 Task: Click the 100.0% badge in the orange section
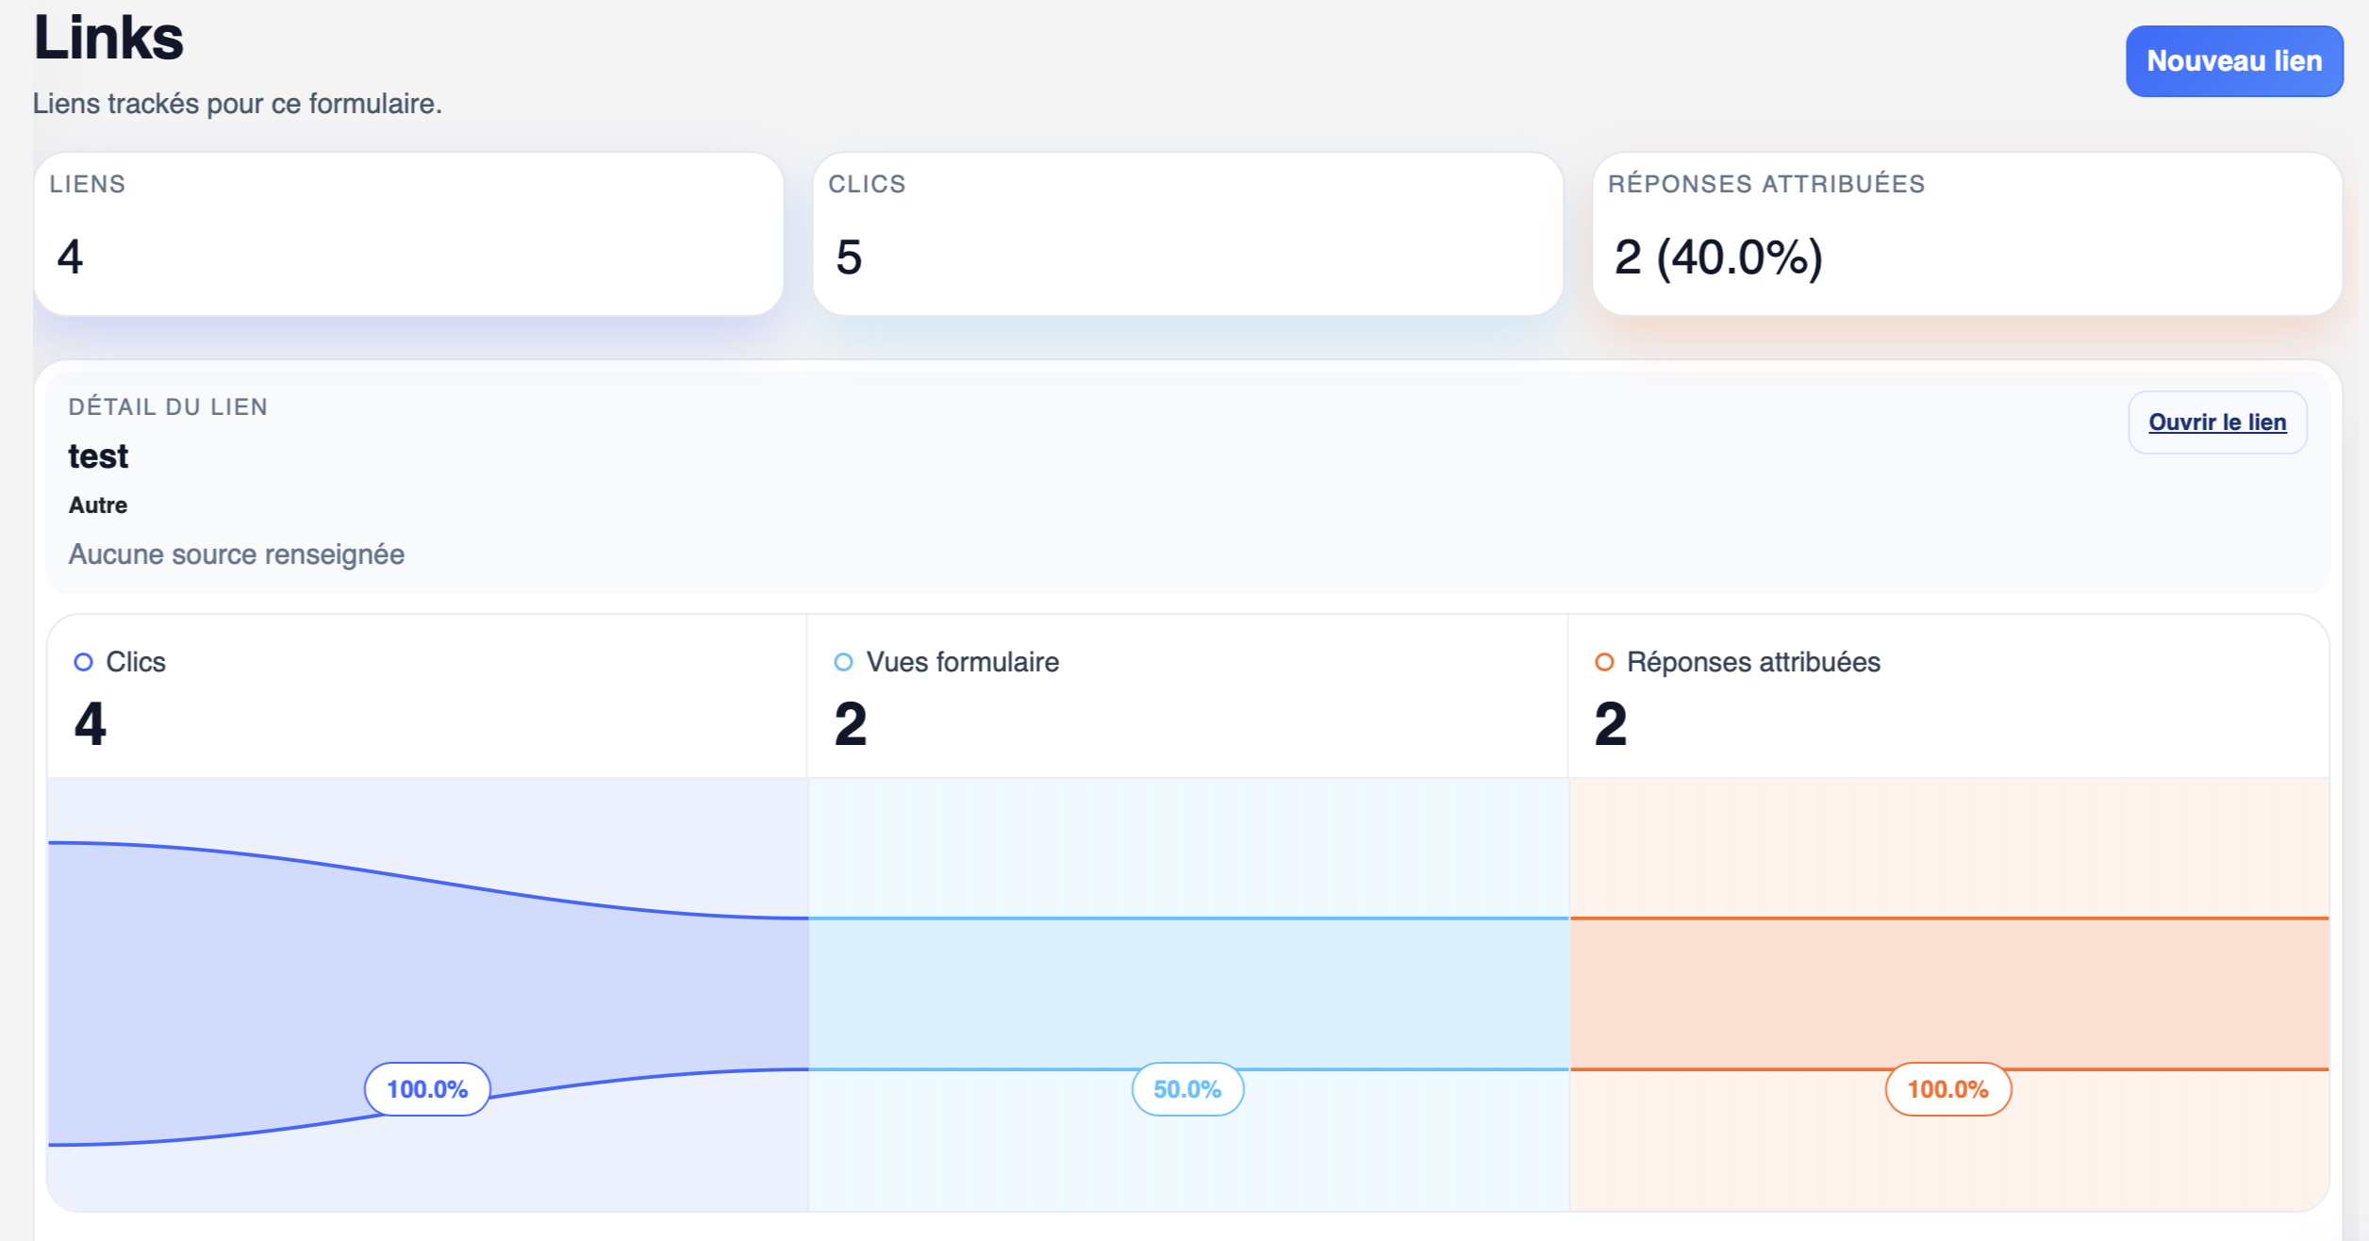[x=1947, y=1088]
